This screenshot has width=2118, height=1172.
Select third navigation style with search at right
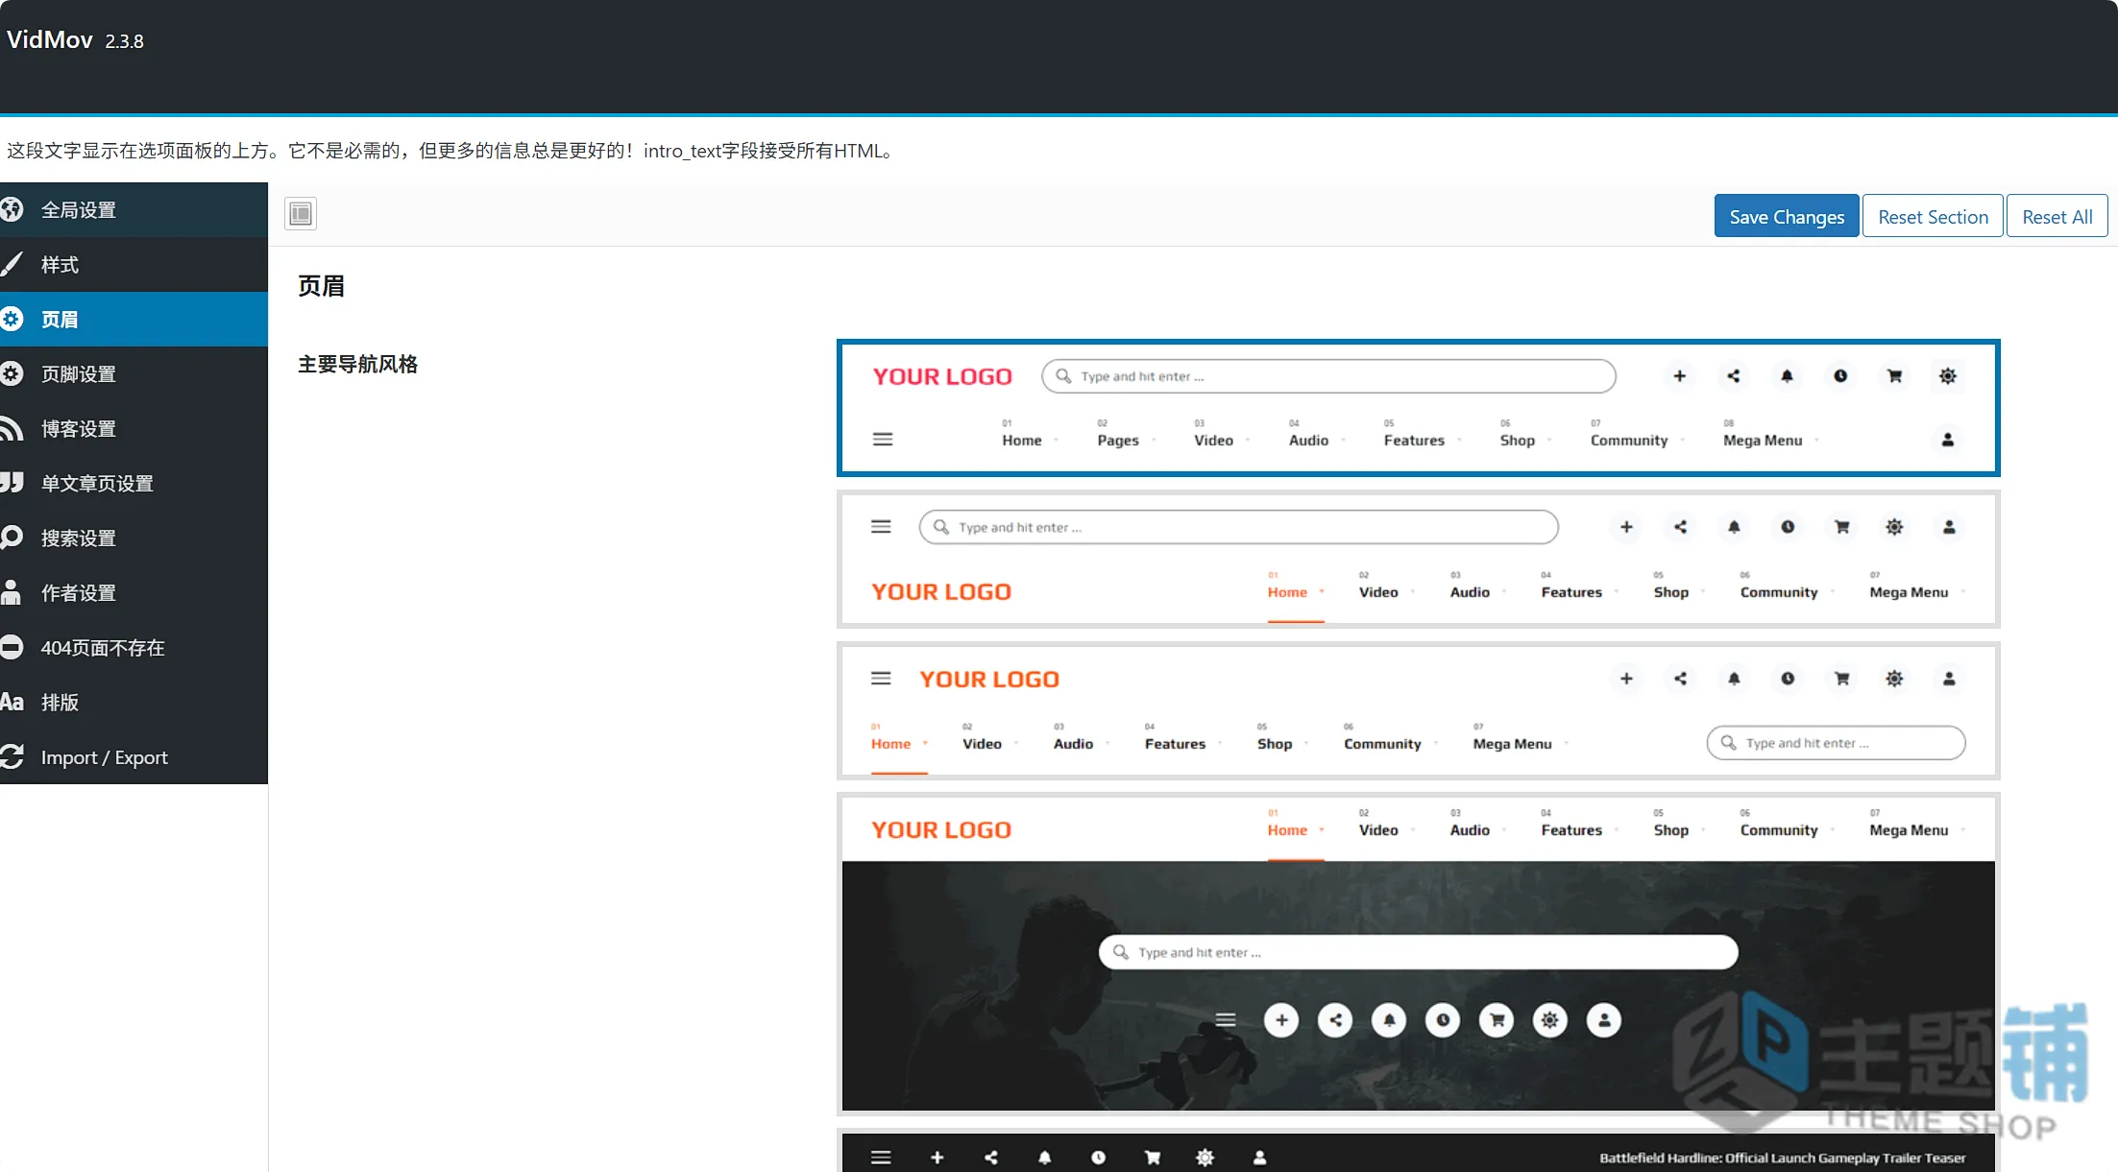click(x=1418, y=710)
